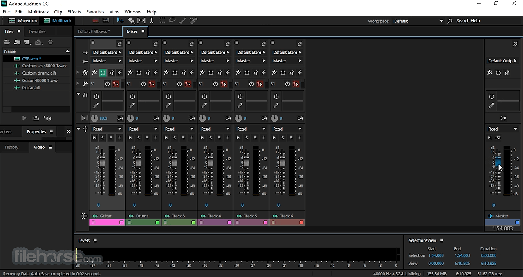The width and height of the screenshot is (523, 277).
Task: Select the Razor tool
Action: point(131,20)
